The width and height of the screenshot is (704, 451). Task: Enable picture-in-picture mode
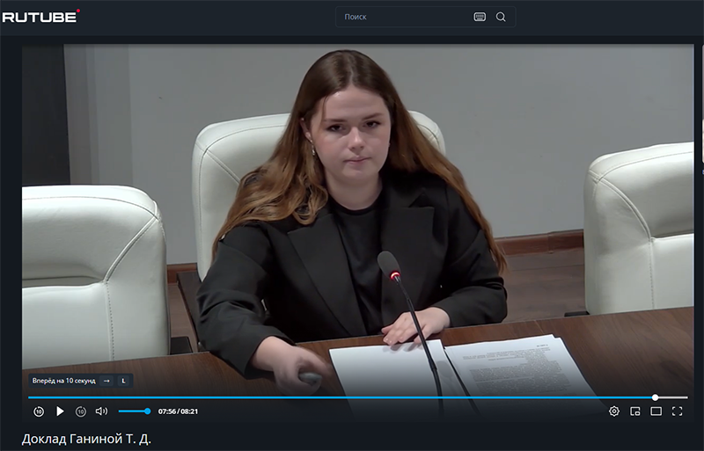tap(635, 411)
